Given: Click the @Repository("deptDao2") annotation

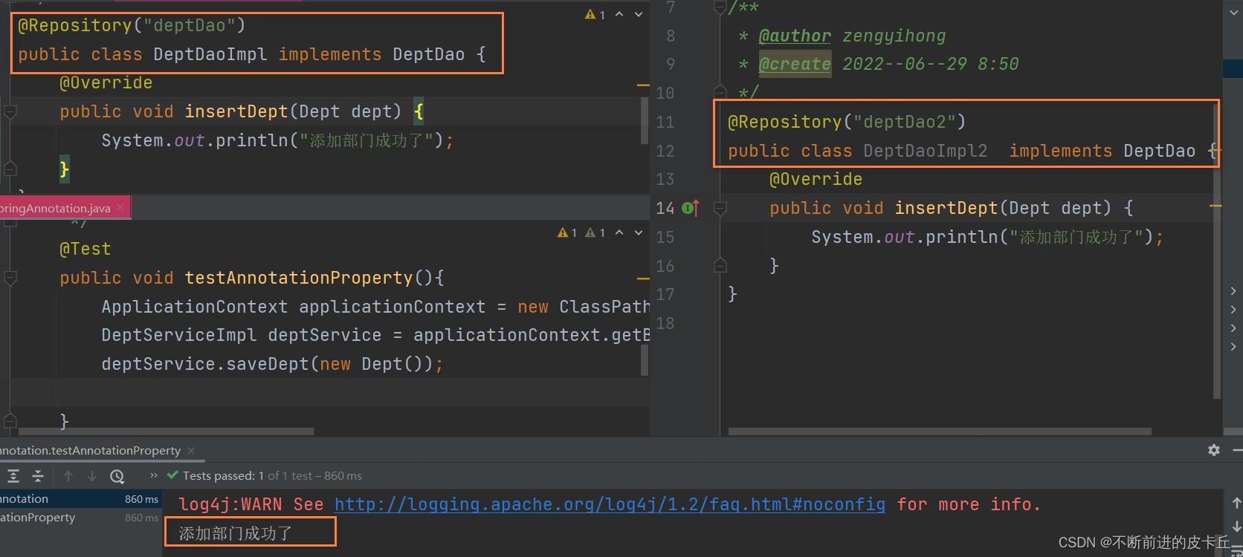Looking at the screenshot, I should 847,122.
